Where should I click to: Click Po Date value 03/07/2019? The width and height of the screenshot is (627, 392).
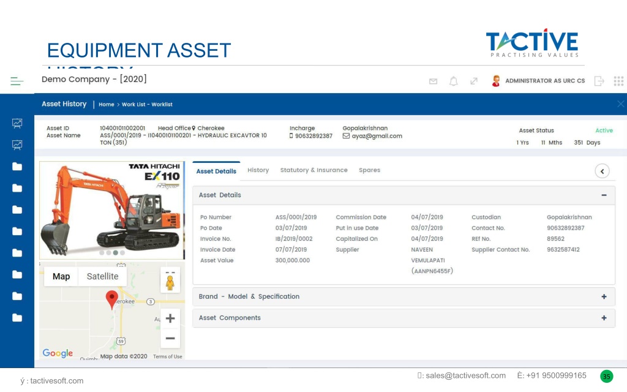click(291, 228)
